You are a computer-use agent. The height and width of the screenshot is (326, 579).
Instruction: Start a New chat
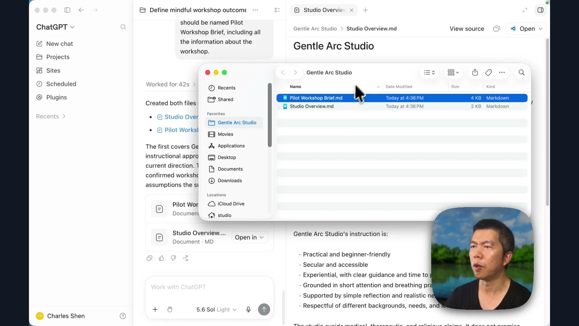click(59, 44)
